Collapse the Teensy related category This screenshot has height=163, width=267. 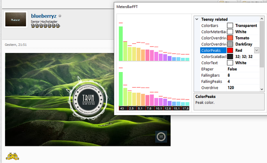pyautogui.click(x=197, y=19)
